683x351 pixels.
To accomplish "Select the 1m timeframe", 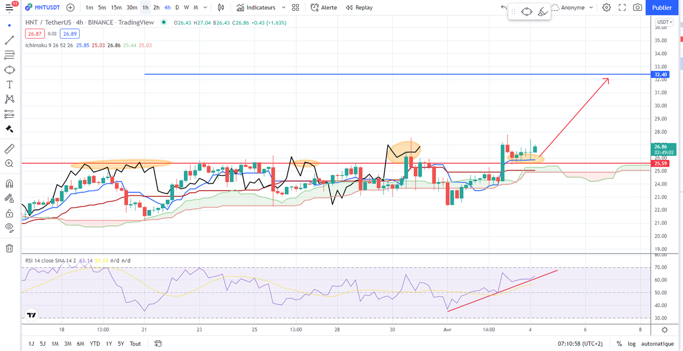I will click(89, 8).
